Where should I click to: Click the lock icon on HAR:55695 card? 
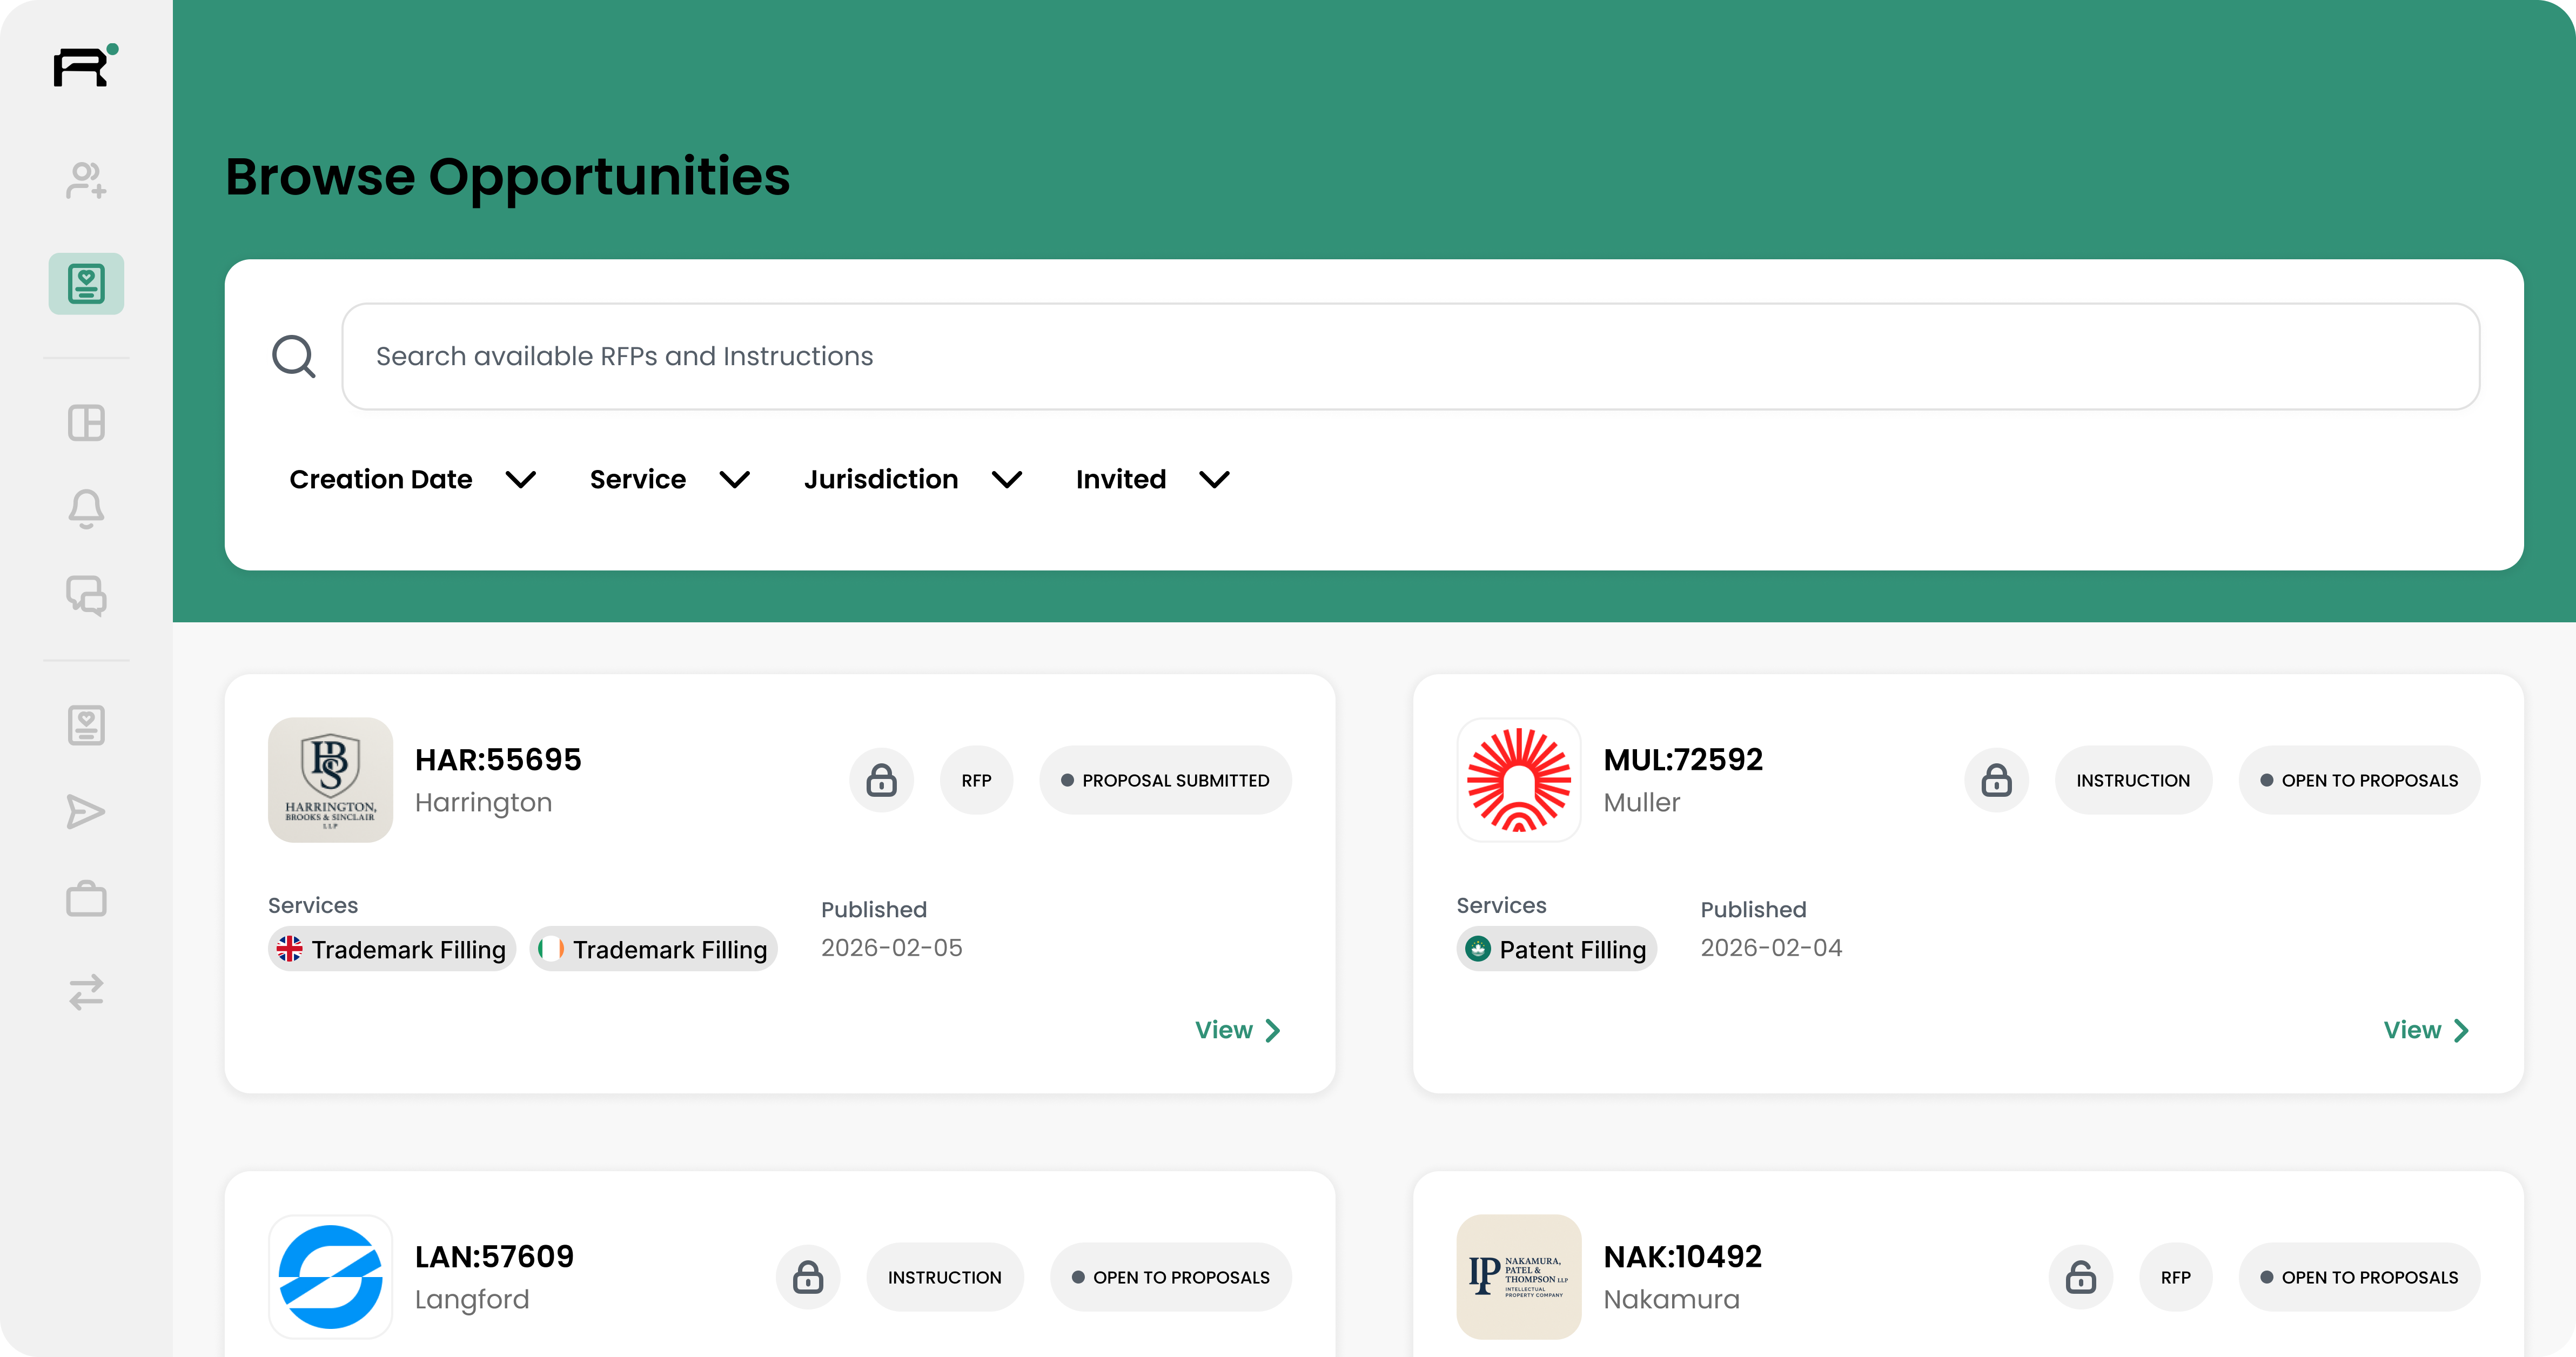coord(881,780)
